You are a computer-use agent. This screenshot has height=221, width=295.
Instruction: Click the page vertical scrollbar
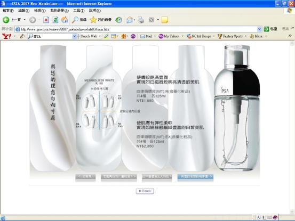tap(292, 128)
